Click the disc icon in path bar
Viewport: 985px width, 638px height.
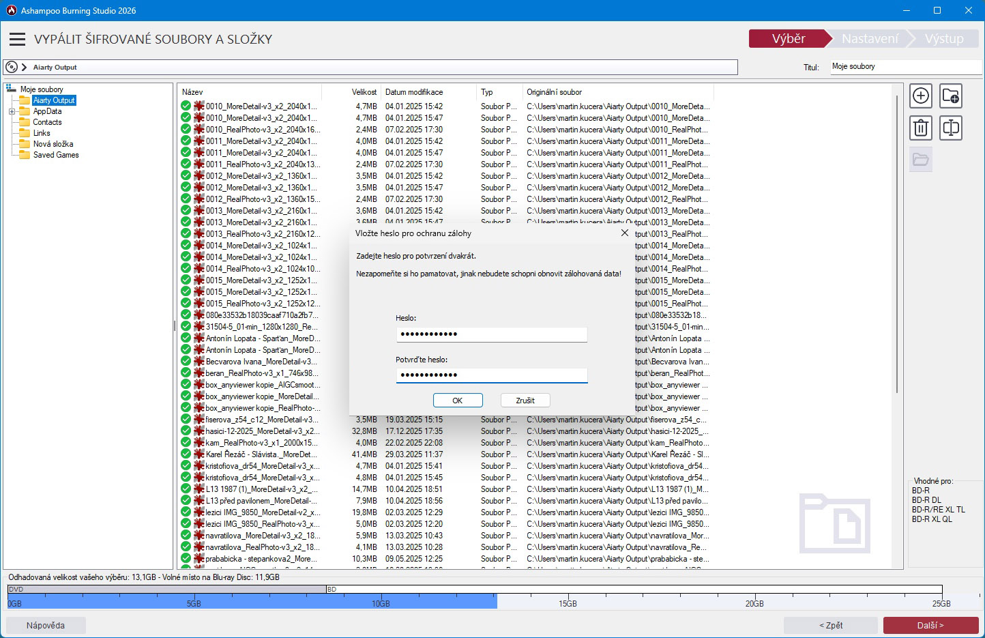coord(11,67)
